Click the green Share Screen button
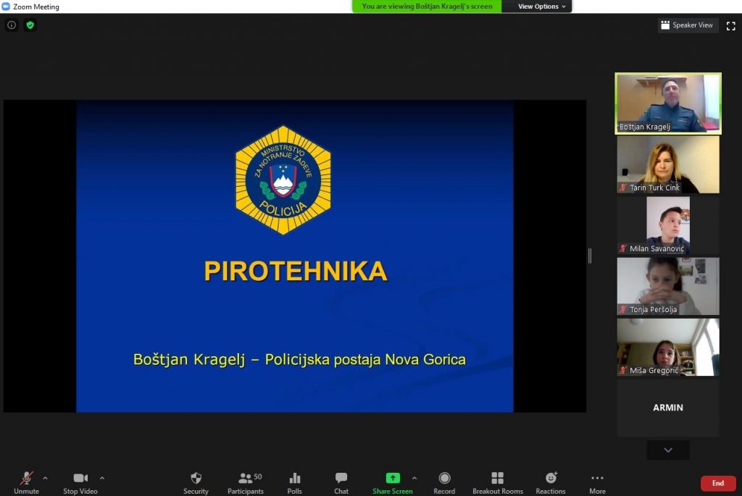 392,483
